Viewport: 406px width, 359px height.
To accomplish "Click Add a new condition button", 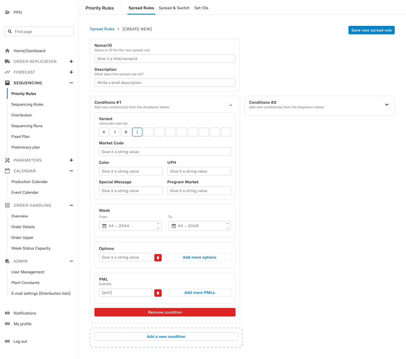I will tap(166, 337).
